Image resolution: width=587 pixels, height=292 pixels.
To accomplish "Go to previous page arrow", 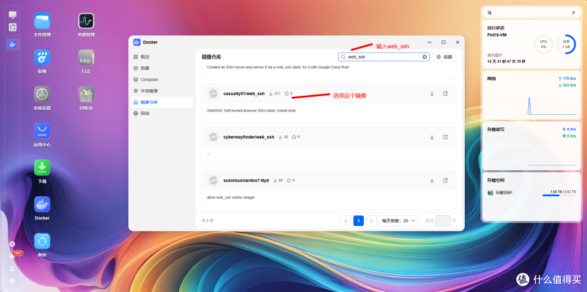I will point(346,221).
